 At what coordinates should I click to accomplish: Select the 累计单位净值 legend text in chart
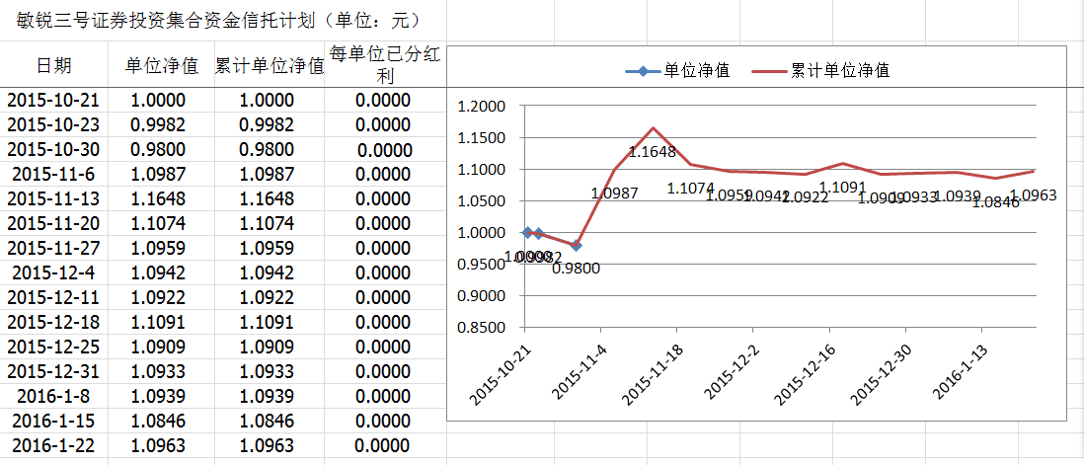point(840,71)
